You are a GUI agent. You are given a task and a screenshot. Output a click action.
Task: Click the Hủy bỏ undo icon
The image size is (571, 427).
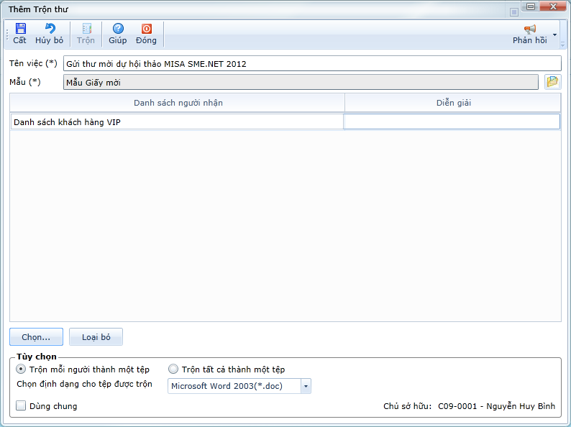[x=49, y=29]
